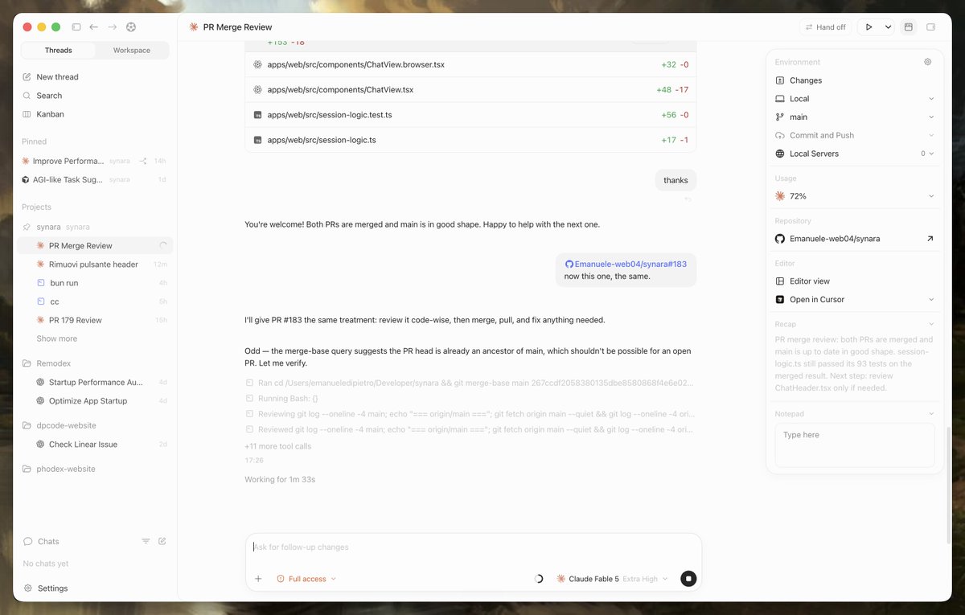The height and width of the screenshot is (615, 965).
Task: Collapse the Notepad section chevron
Action: 930,414
